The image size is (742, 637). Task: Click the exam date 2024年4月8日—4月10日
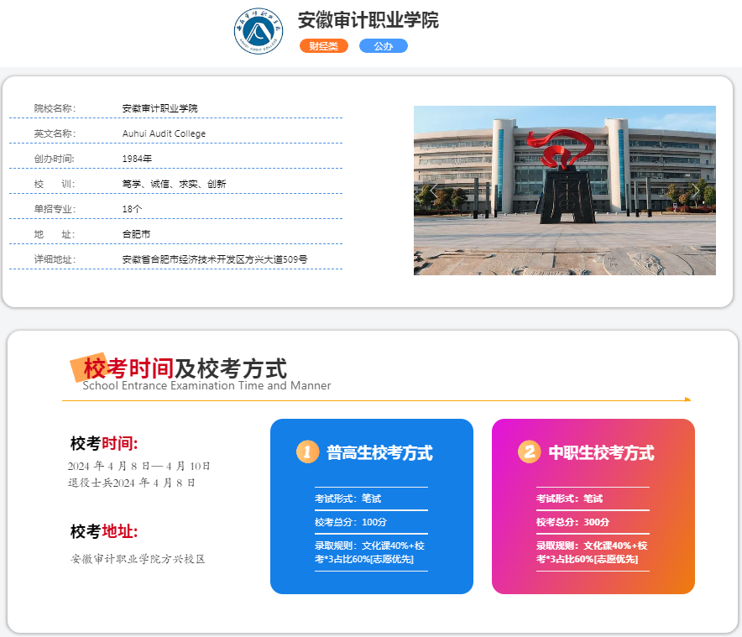tap(139, 466)
